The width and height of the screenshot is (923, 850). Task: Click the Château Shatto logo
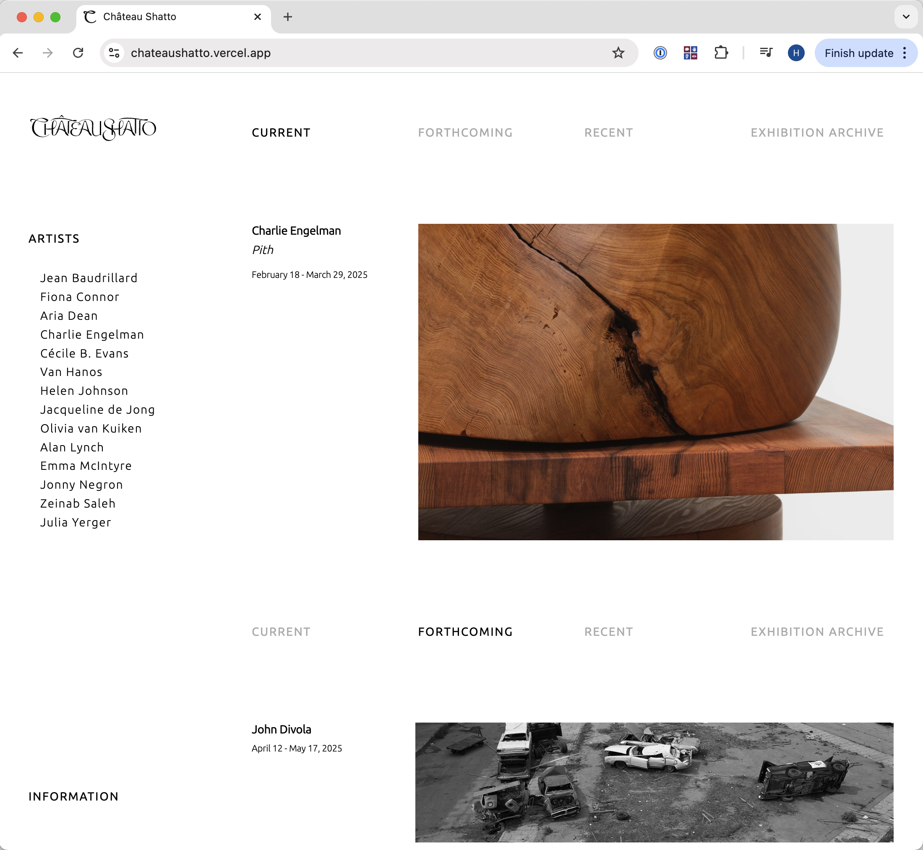coord(93,128)
